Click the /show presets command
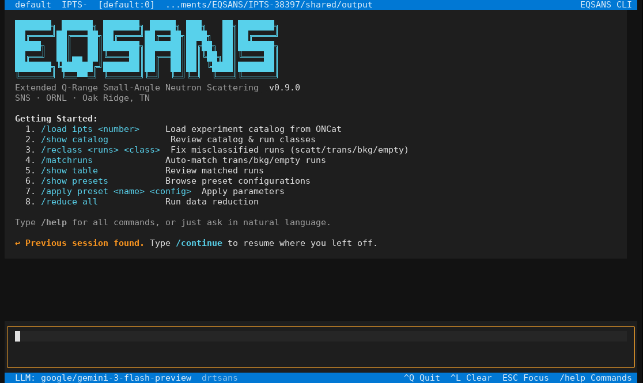 pos(74,181)
